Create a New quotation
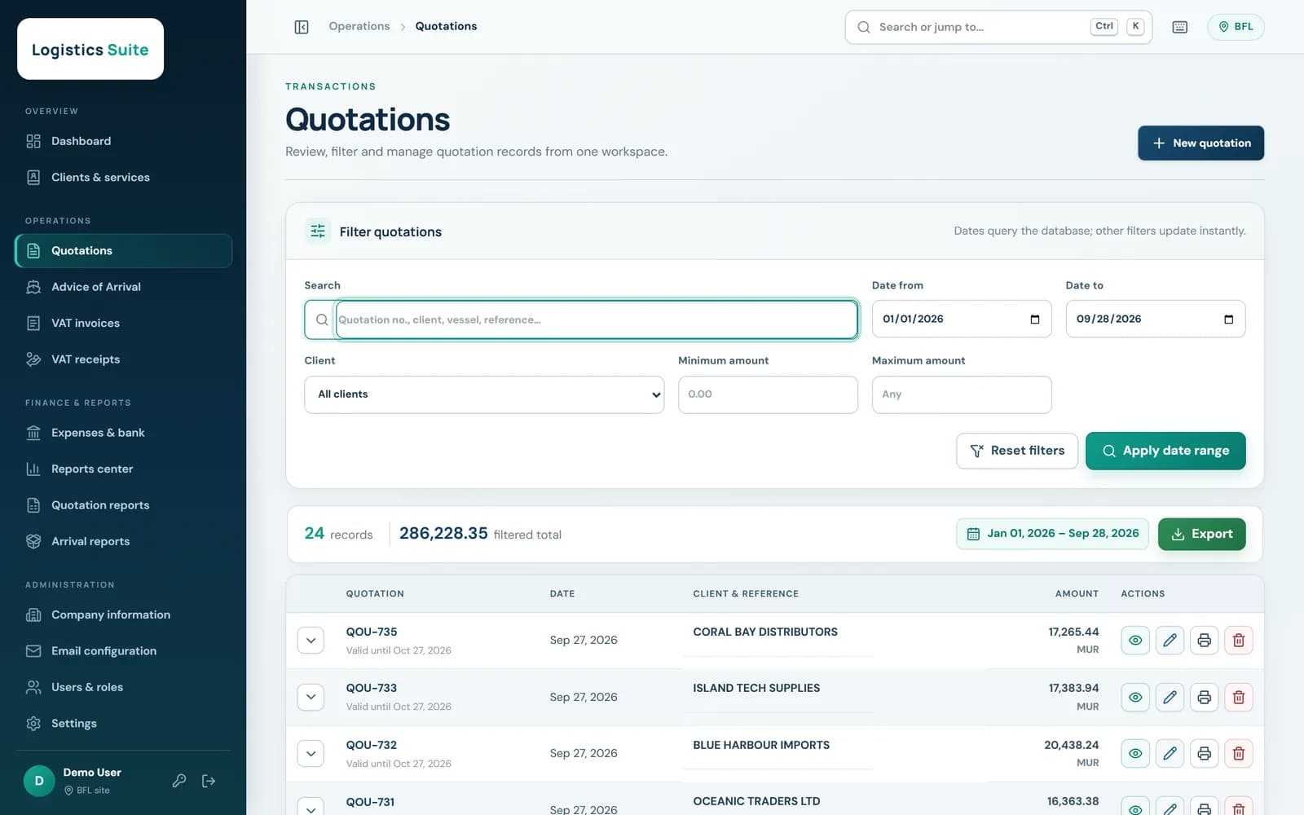 (1200, 143)
